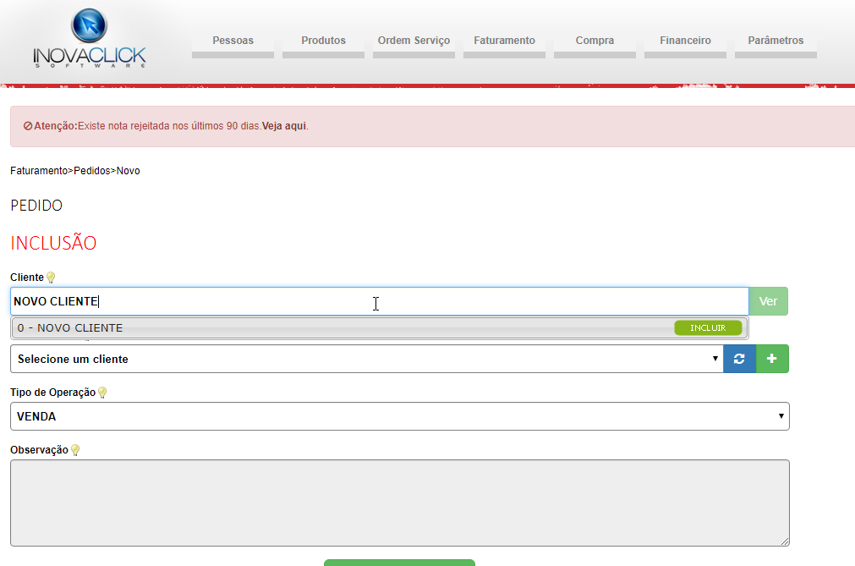Image resolution: width=855 pixels, height=566 pixels.
Task: Expand the 'Selecione um cliente' dropdown
Action: (366, 359)
